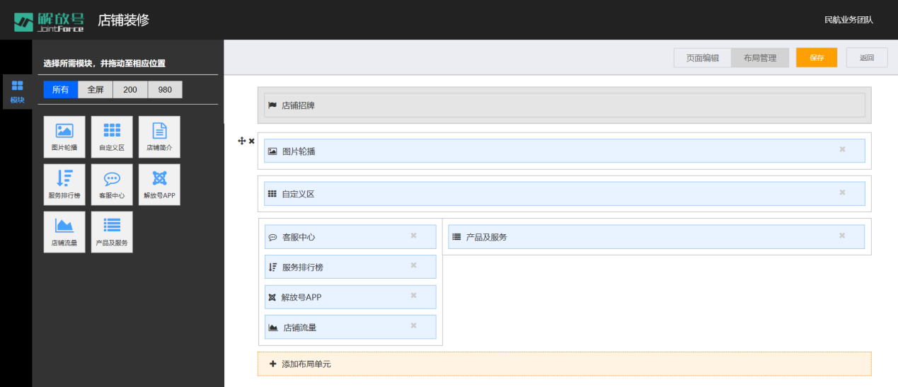Click the 返回 button
The height and width of the screenshot is (387, 898).
pyautogui.click(x=867, y=58)
